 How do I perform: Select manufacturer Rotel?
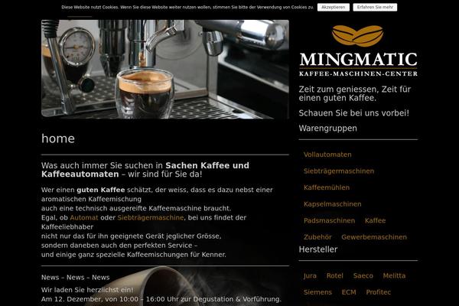334,275
